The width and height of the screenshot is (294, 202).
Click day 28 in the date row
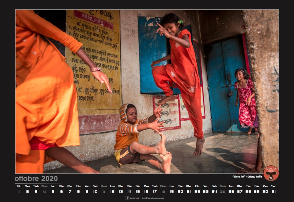point(248,191)
